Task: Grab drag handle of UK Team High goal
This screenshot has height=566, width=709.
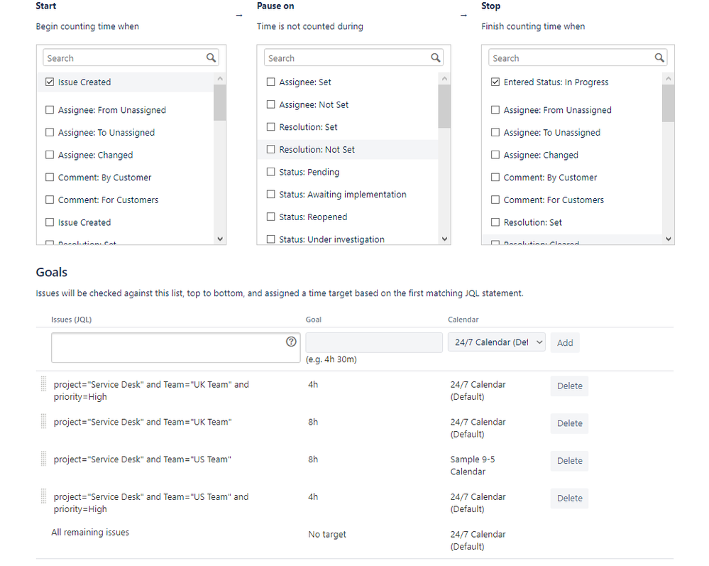Action: pos(43,385)
